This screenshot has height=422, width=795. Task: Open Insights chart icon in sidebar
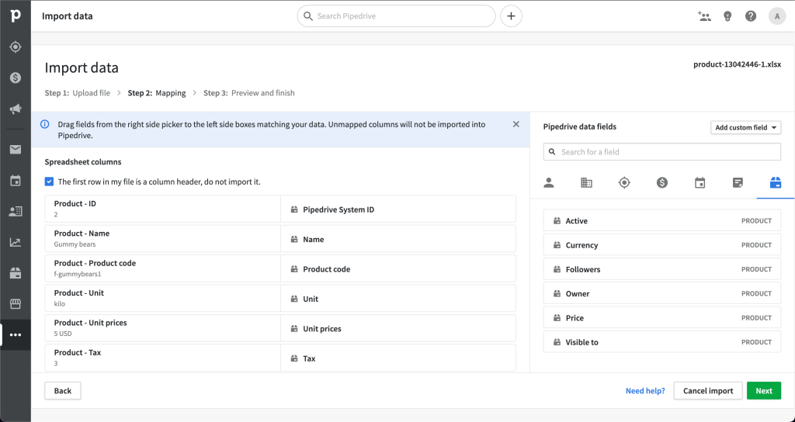pos(16,242)
